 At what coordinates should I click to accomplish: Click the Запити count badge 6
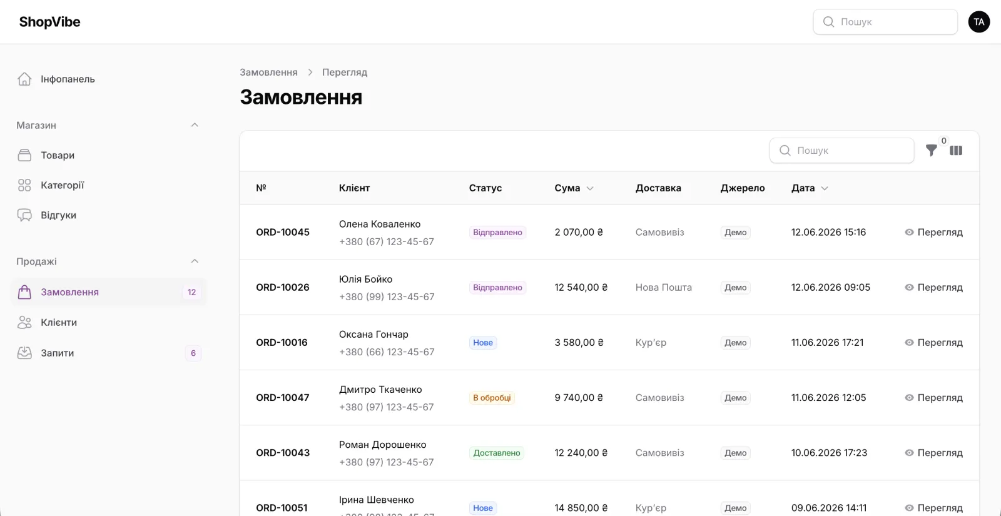(193, 353)
